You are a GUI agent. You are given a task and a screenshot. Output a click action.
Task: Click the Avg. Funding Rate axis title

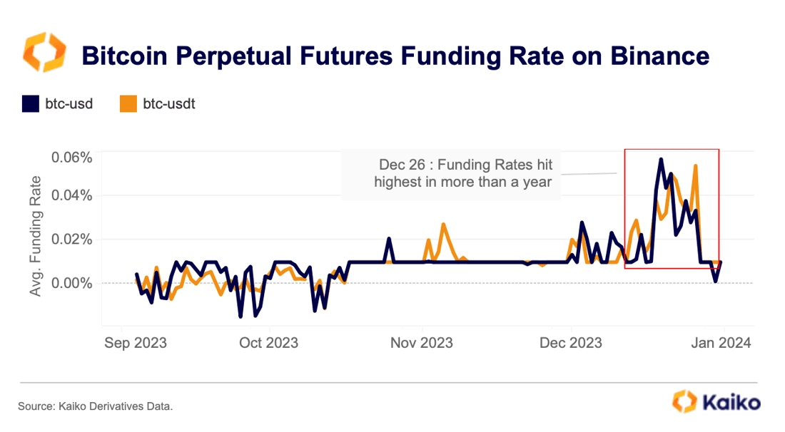35,236
